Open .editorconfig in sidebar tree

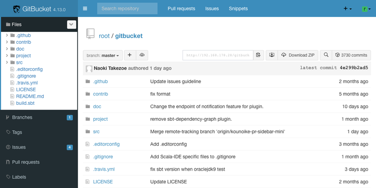pyautogui.click(x=29, y=69)
